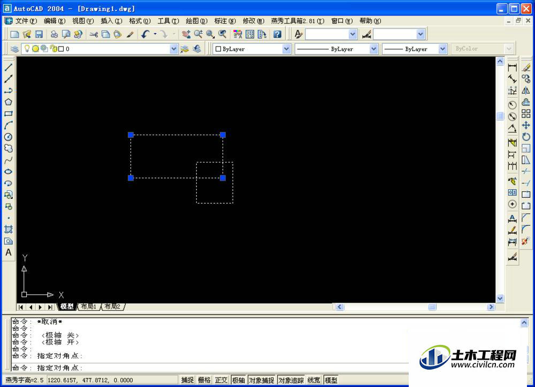This screenshot has width=535, height=387.
Task: Click the Erase tool icon
Action: coord(526,67)
